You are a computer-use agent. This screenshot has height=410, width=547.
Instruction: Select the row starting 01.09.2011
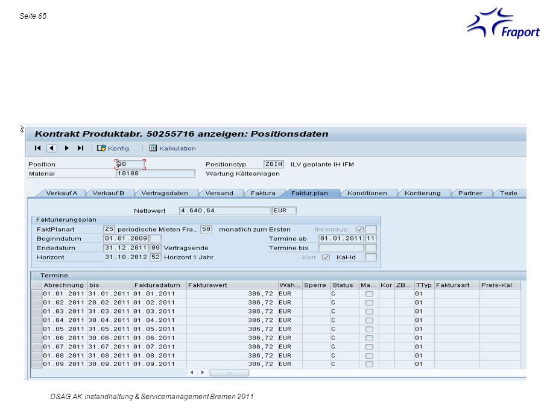[x=37, y=364]
